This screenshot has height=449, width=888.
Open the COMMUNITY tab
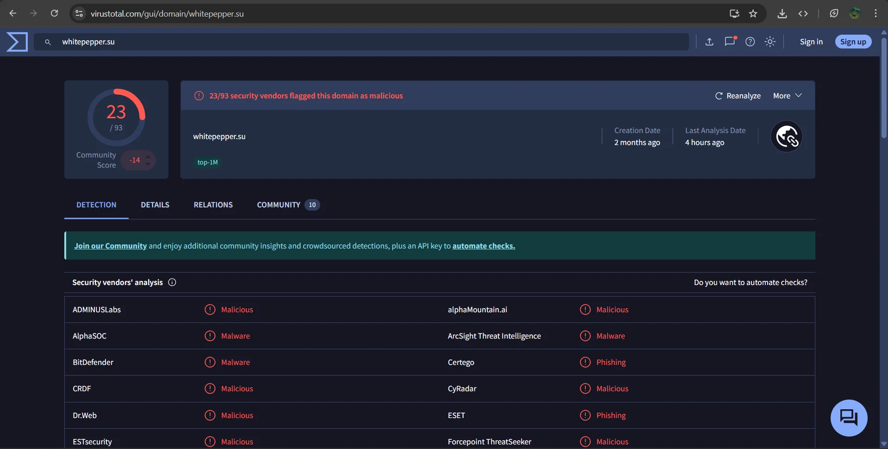[278, 205]
